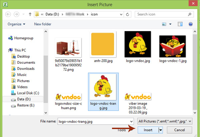
Task: Change view using the view icon
Action: [x=164, y=24]
